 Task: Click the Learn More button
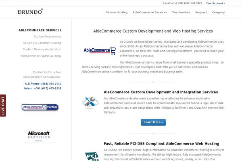click(x=153, y=122)
